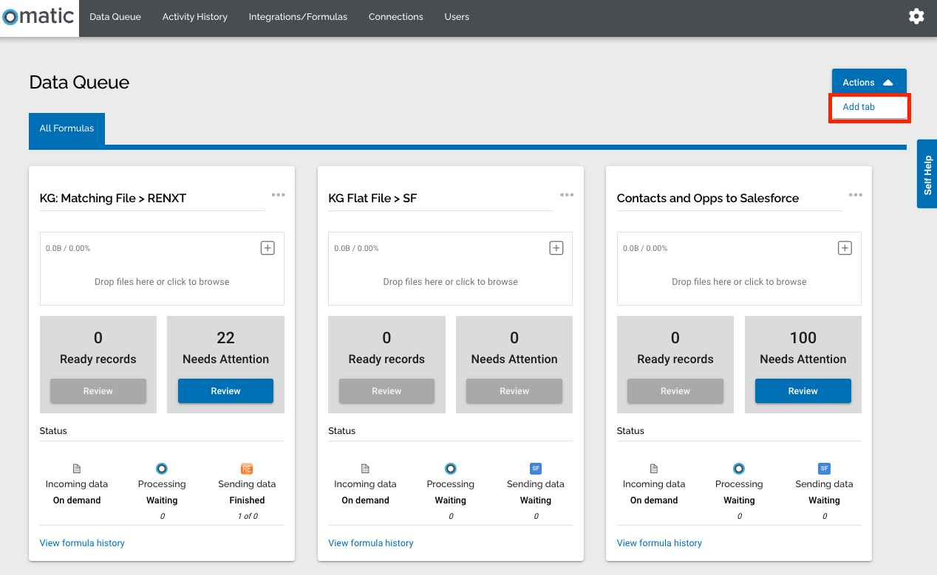Switch to the Users page
This screenshot has width=937, height=575.
[x=457, y=16]
